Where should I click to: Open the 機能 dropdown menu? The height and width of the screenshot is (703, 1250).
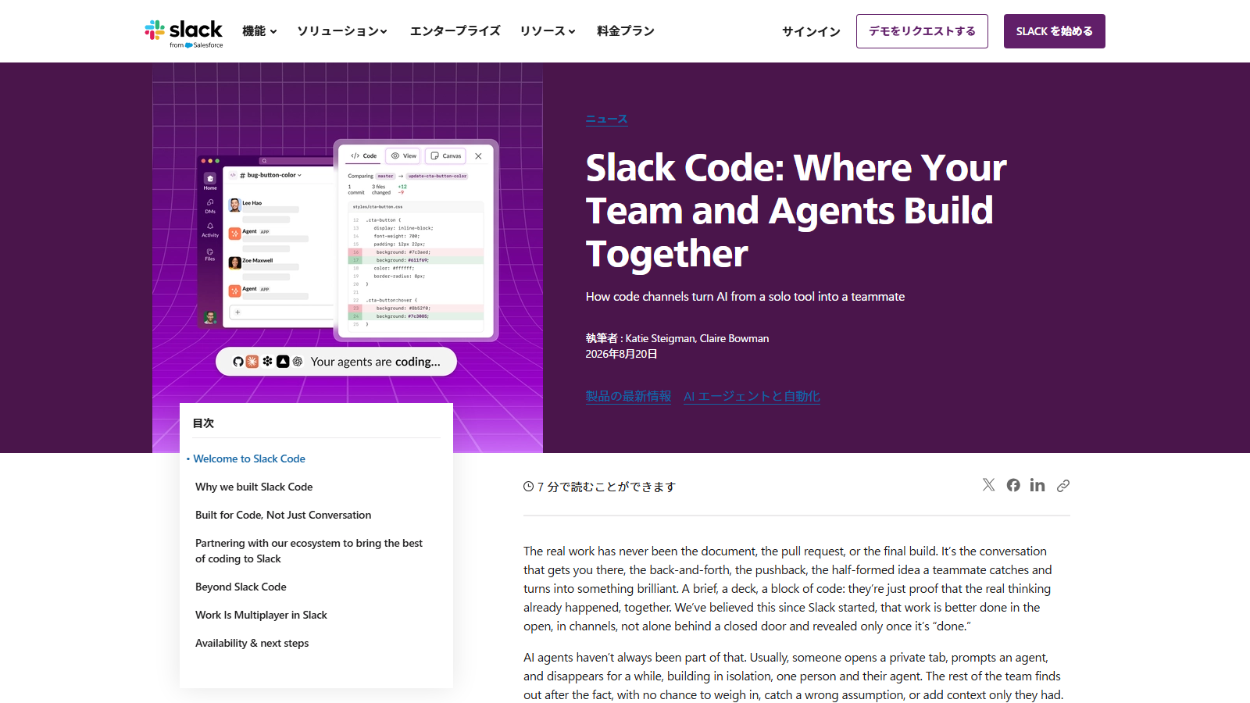coord(259,31)
